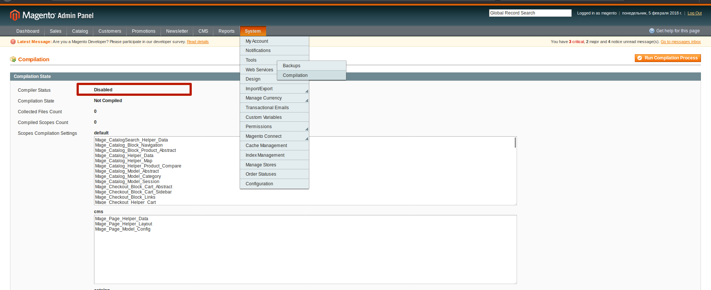Select Import/Export menu entry
The width and height of the screenshot is (711, 290).
tap(274, 89)
